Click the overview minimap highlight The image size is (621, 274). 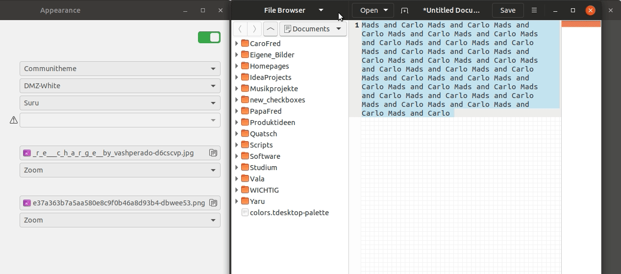click(581, 24)
